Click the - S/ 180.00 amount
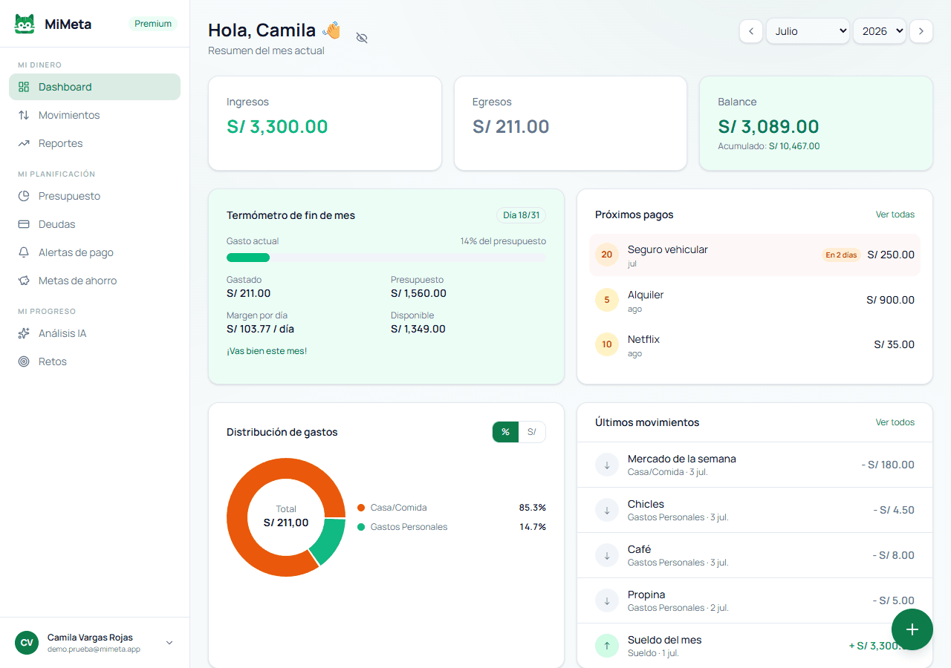This screenshot has height=668, width=951. tap(888, 465)
